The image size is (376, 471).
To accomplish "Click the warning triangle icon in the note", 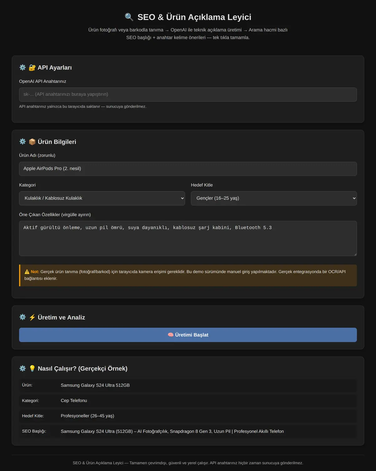I will pos(27,272).
